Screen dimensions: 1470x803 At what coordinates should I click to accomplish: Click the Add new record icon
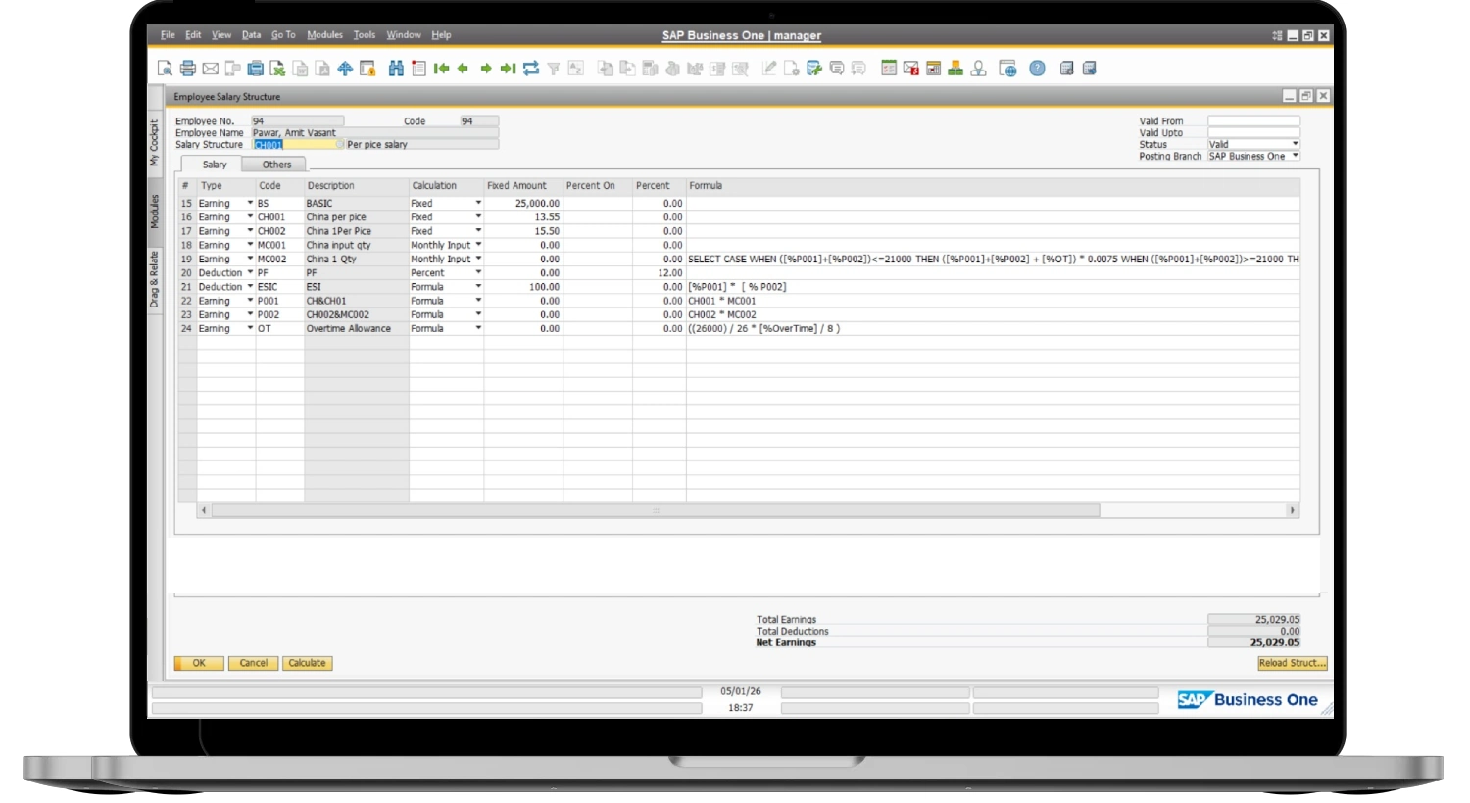[x=418, y=69]
